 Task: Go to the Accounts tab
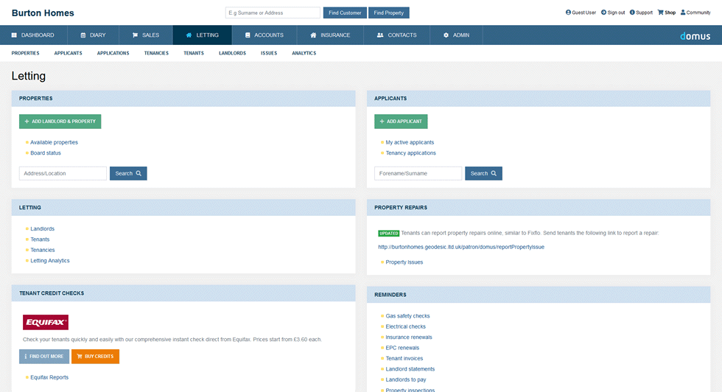pyautogui.click(x=264, y=35)
